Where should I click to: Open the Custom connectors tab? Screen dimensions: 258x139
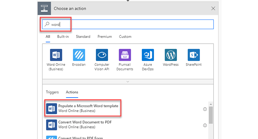125,37
